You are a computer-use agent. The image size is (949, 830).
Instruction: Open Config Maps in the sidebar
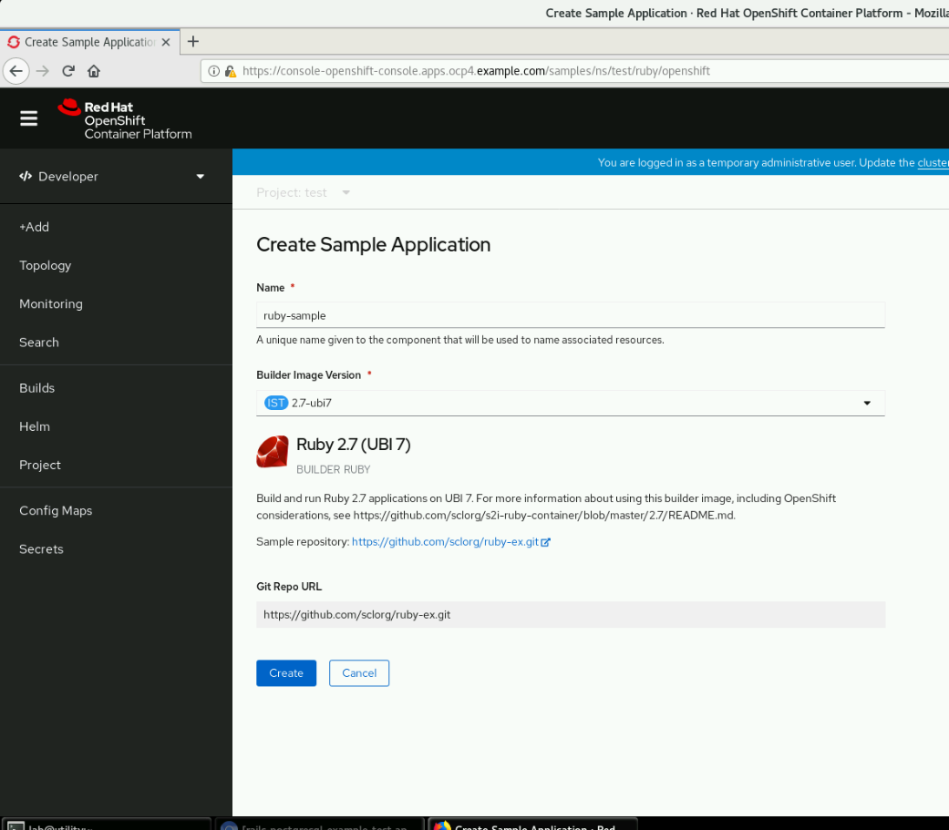pyautogui.click(x=56, y=511)
